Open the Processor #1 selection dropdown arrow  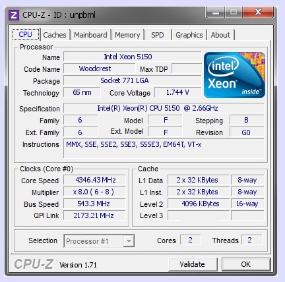point(129,241)
